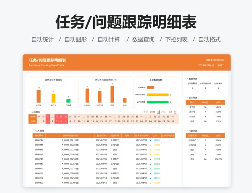This screenshot has height=193, width=252.
Task: Click the 处理人 column header
Action: pyautogui.click(x=128, y=136)
